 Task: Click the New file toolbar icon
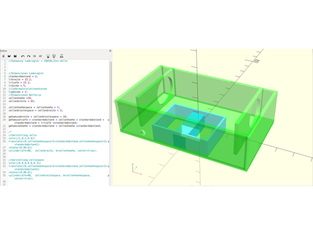point(3,56)
